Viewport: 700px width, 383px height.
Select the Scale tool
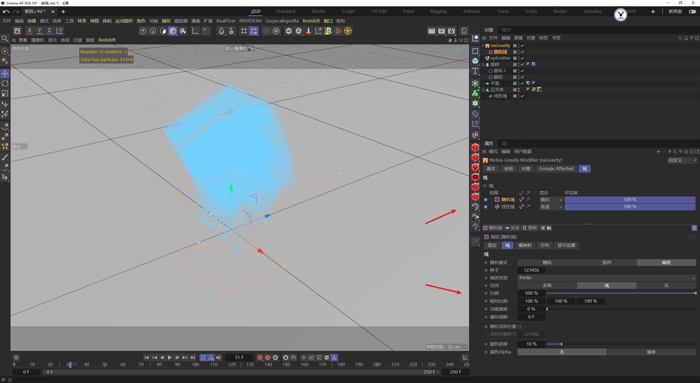click(x=5, y=94)
